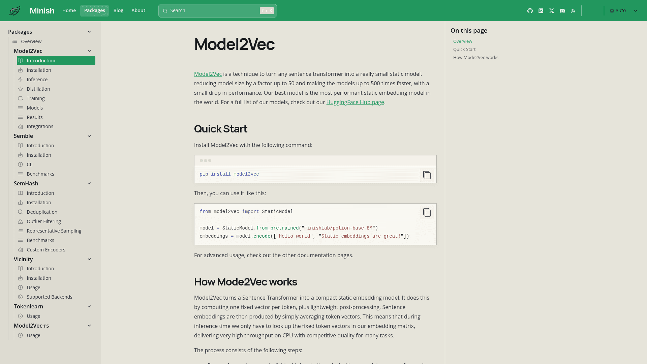Click the Distillation star icon

point(21,89)
